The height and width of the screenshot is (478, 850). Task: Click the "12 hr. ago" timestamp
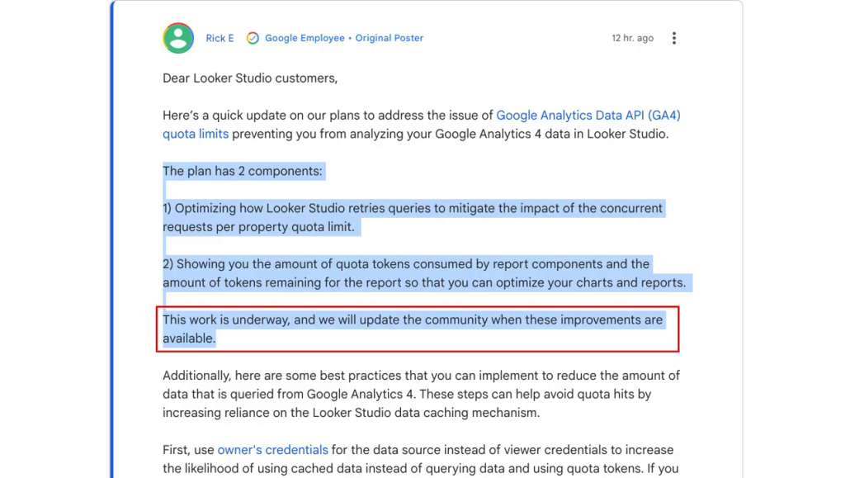(632, 38)
